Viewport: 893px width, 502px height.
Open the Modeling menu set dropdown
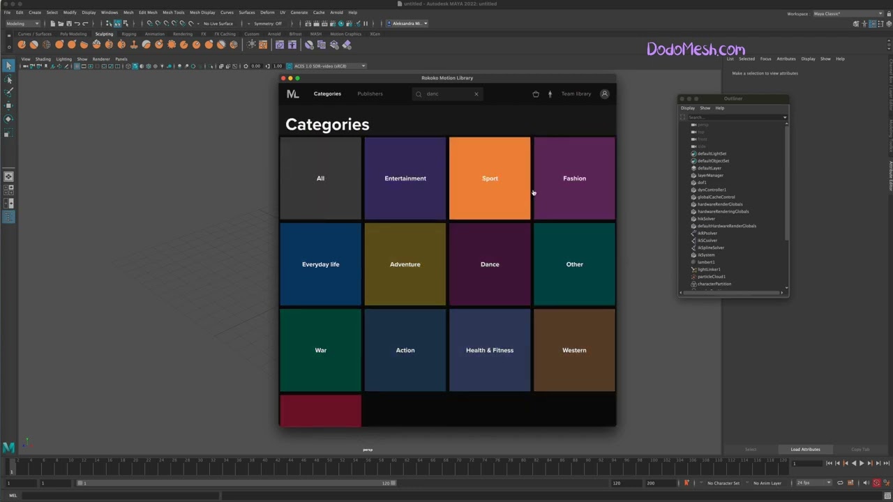click(x=23, y=23)
